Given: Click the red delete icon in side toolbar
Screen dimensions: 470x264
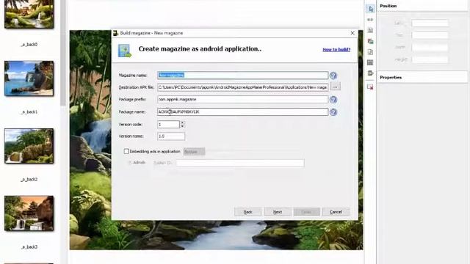Looking at the screenshot, I should [x=370, y=87].
